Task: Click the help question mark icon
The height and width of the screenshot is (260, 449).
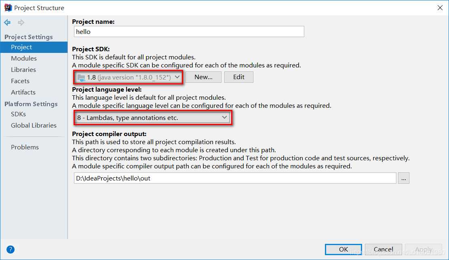Action: point(11,250)
